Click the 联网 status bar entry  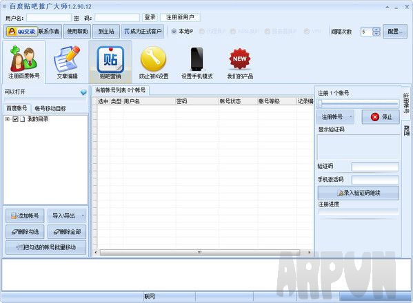(150, 296)
